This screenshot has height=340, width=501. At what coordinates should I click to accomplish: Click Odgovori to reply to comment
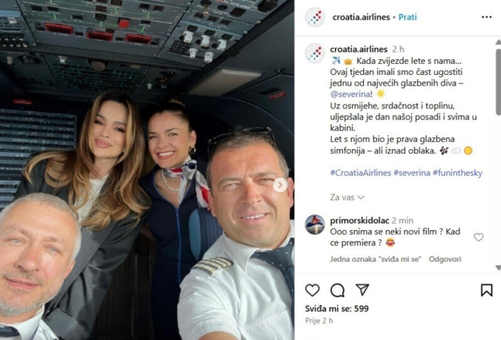point(445,259)
